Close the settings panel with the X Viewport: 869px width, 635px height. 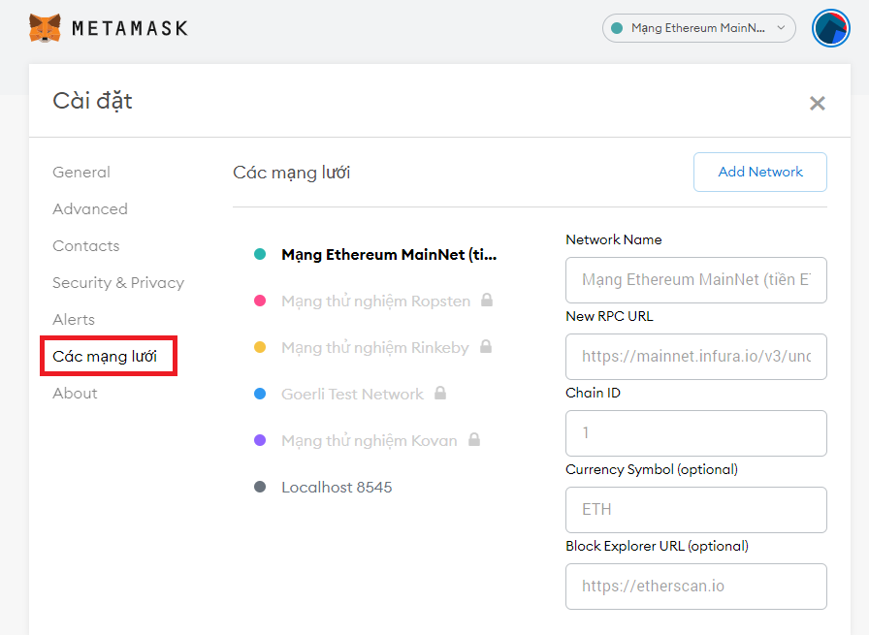coord(817,103)
